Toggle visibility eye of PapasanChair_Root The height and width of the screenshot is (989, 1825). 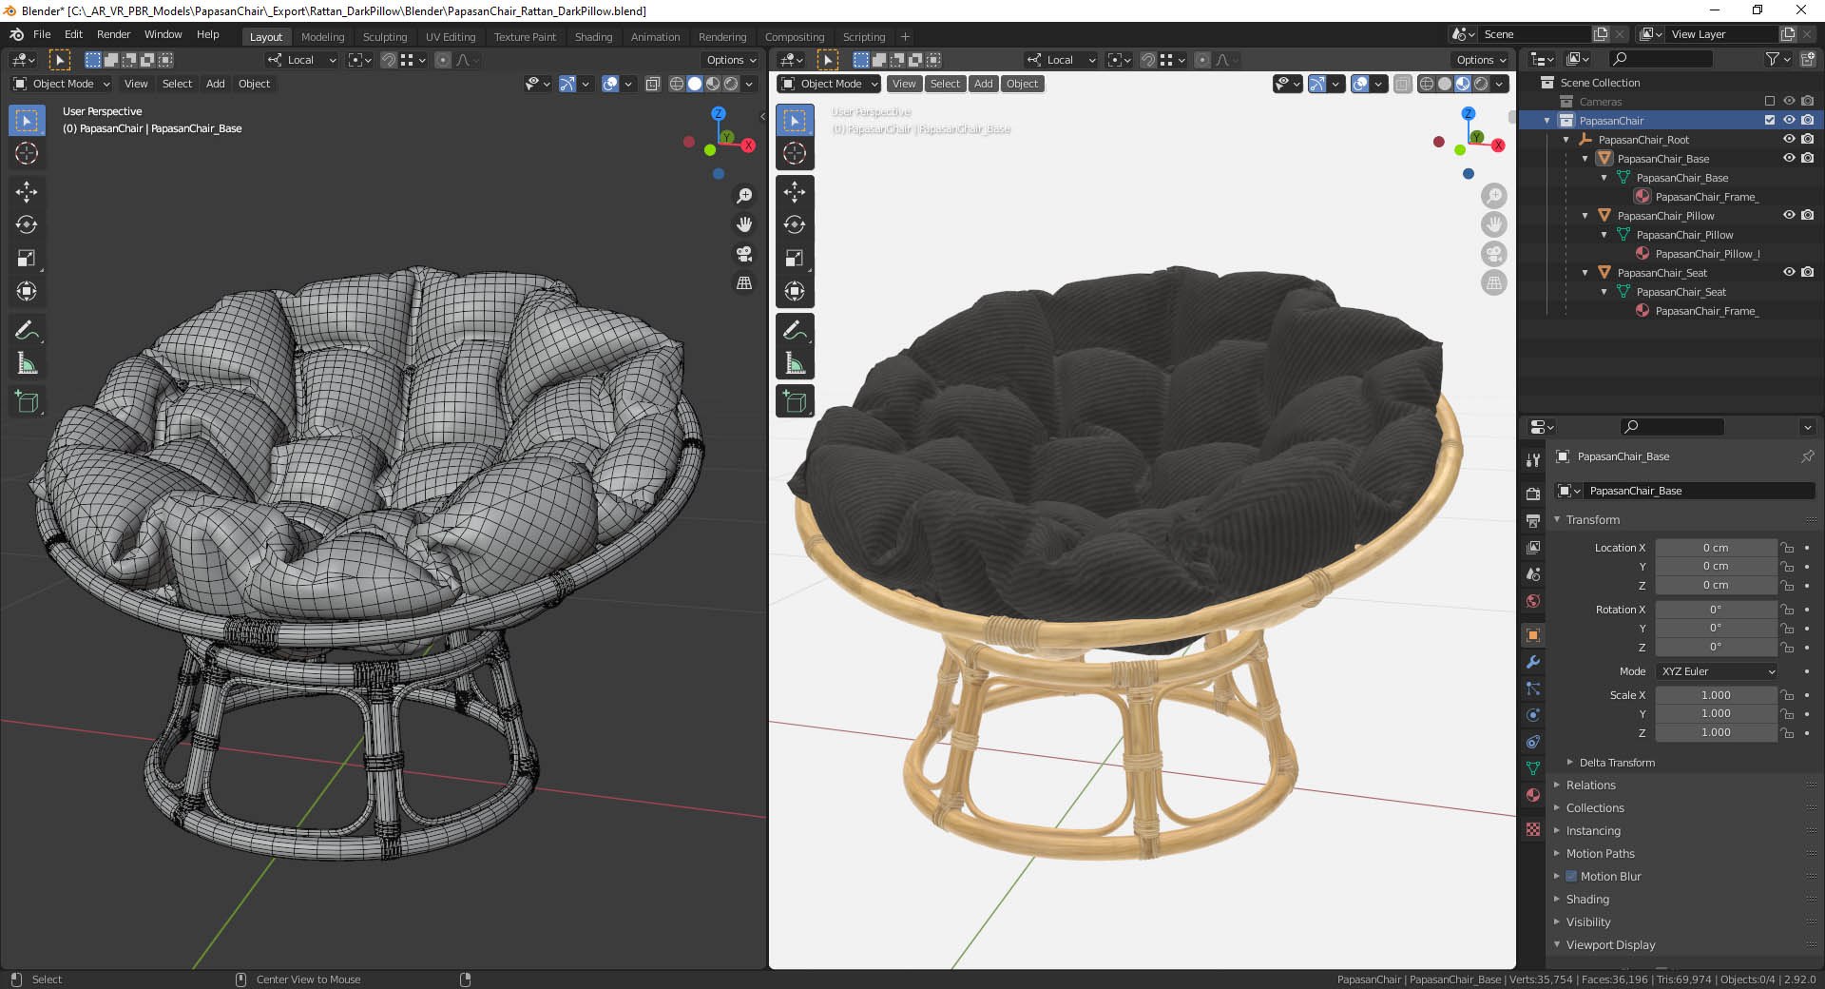1789,139
